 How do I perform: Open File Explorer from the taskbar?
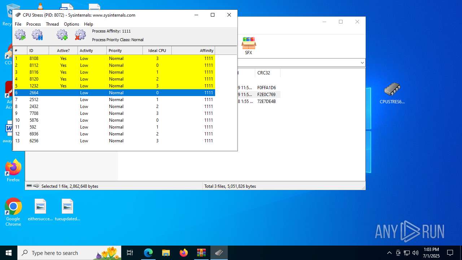(x=166, y=253)
